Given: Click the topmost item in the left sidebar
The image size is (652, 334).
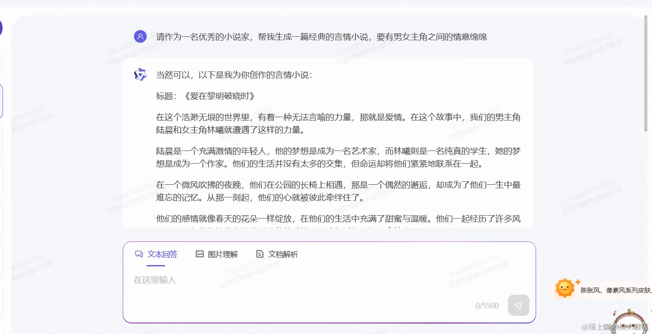Looking at the screenshot, I should pyautogui.click(x=2, y=66).
